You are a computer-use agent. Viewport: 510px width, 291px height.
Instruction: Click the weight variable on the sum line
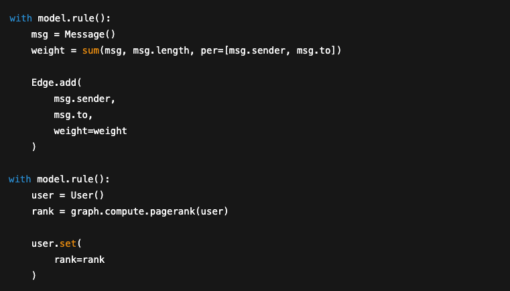[48, 50]
